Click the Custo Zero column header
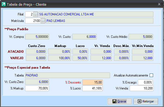Screen dimensions: 164x107 [37, 46]
